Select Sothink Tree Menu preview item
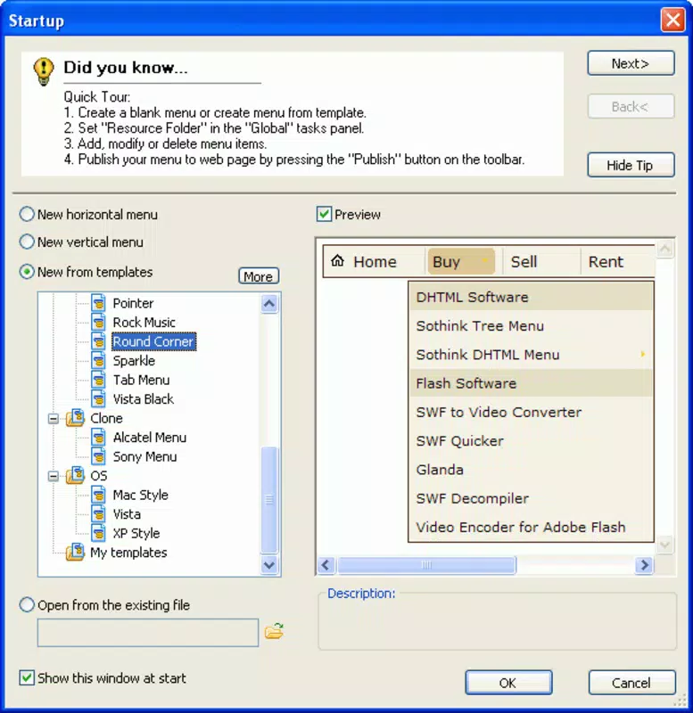Screen dimensions: 693x713 (531, 326)
